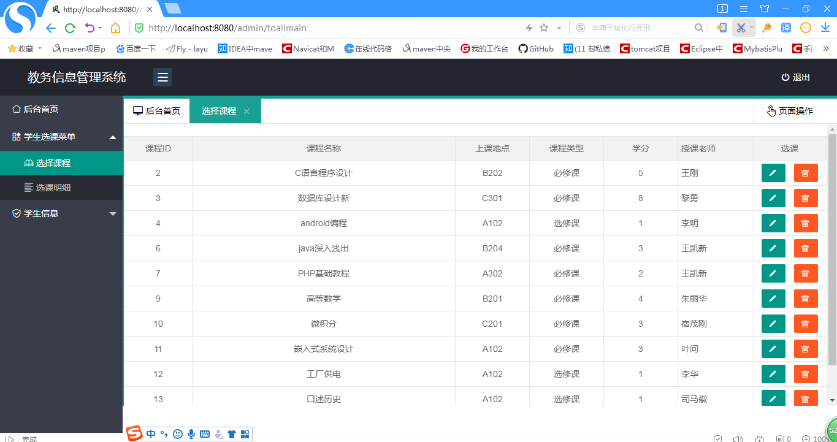Screen dimensions: 837x442
Task: Click trash icon for 嵌入式系统设计
Action: pyautogui.click(x=806, y=349)
